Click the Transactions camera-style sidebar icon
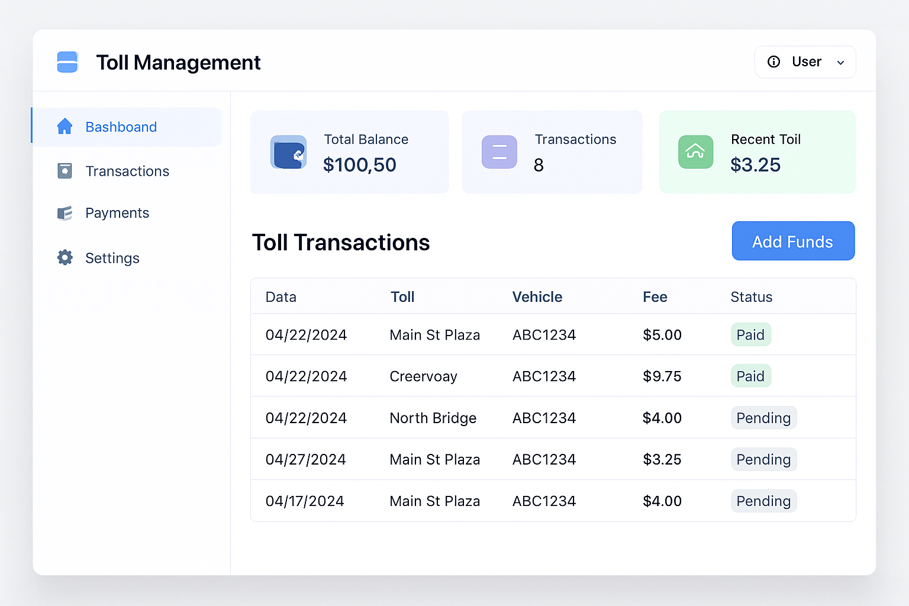 coord(65,170)
